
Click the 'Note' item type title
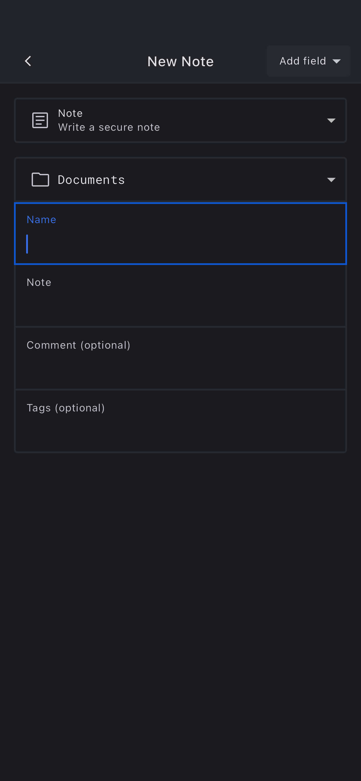(x=70, y=113)
